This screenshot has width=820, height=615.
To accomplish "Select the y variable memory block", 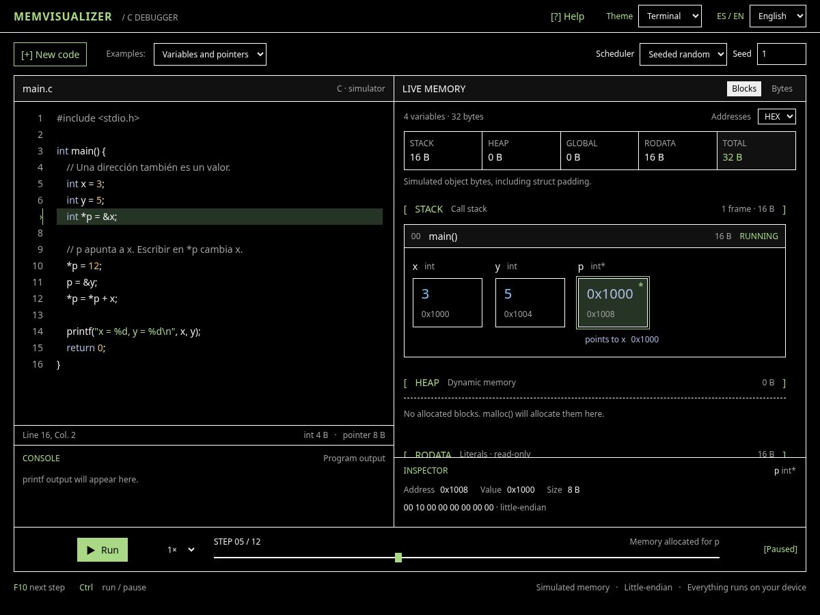I will (530, 303).
